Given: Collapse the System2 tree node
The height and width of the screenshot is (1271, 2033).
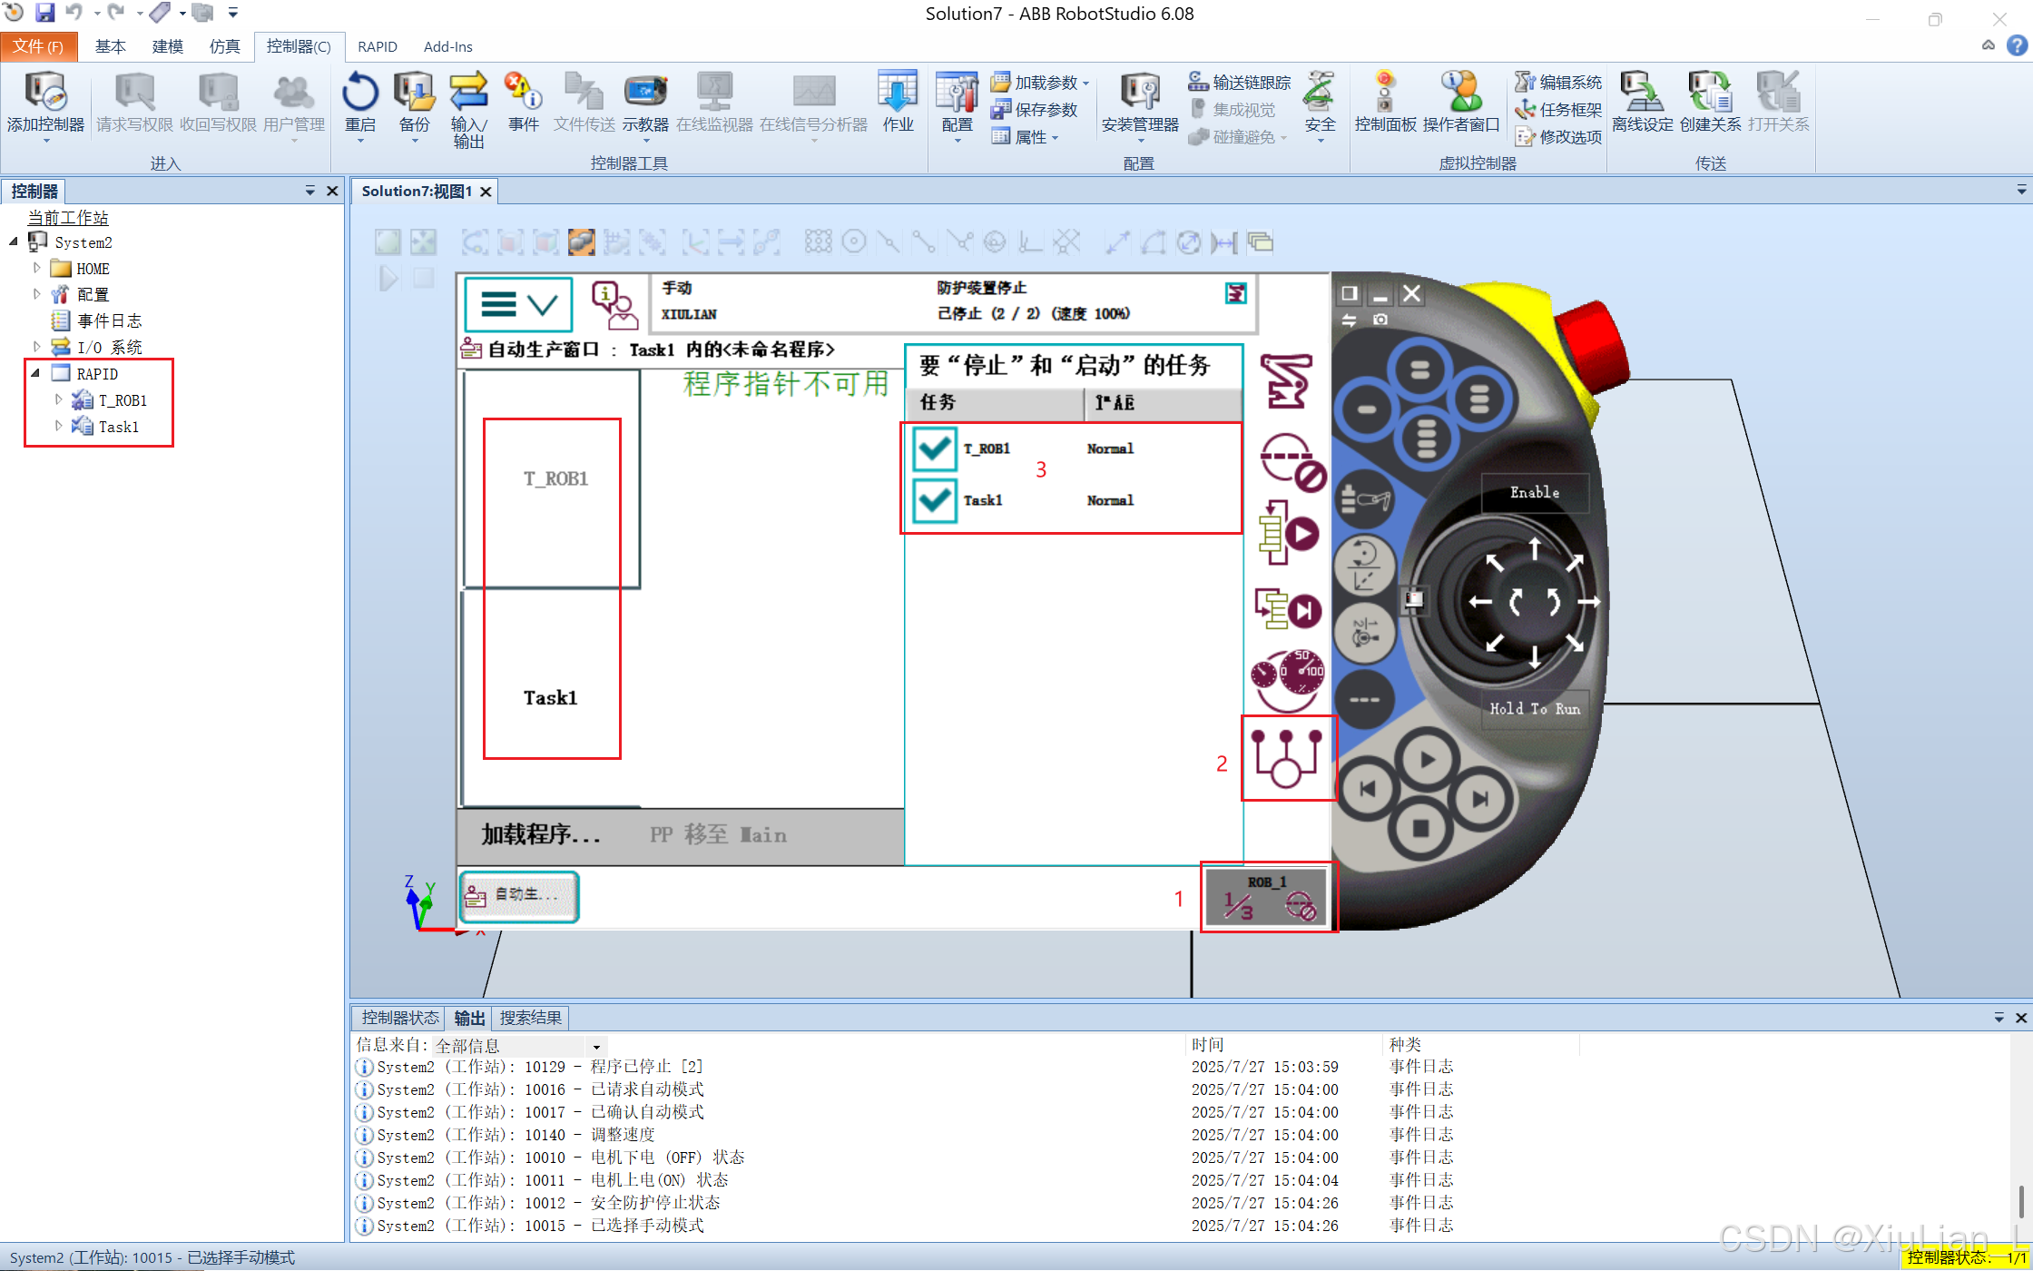Looking at the screenshot, I should (14, 242).
